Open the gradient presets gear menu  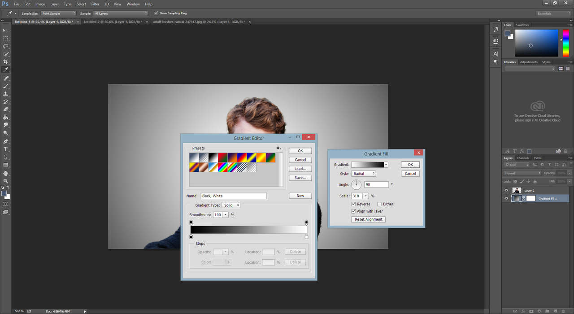coord(278,148)
